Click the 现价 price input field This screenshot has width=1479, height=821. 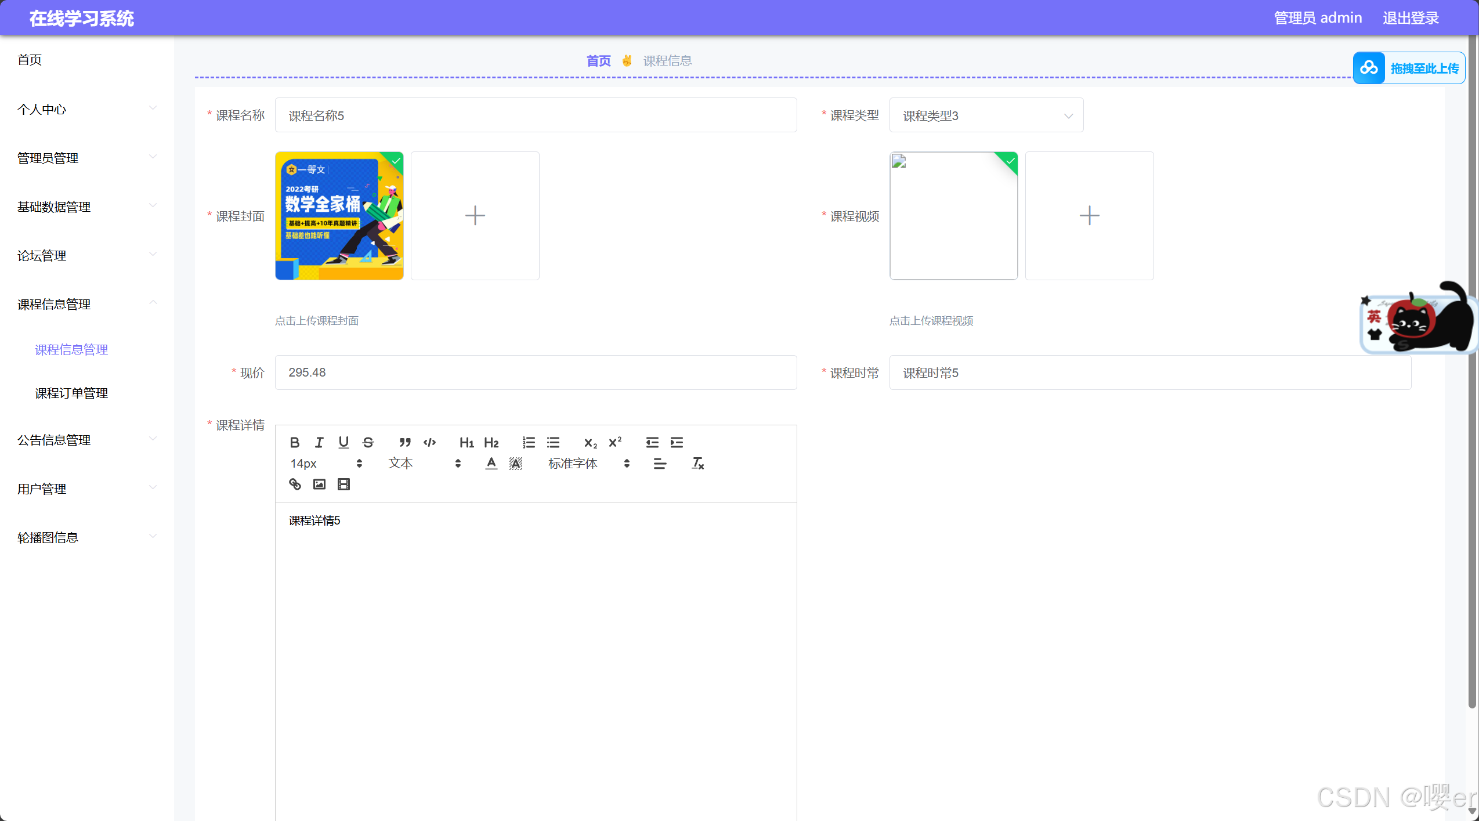(x=535, y=372)
